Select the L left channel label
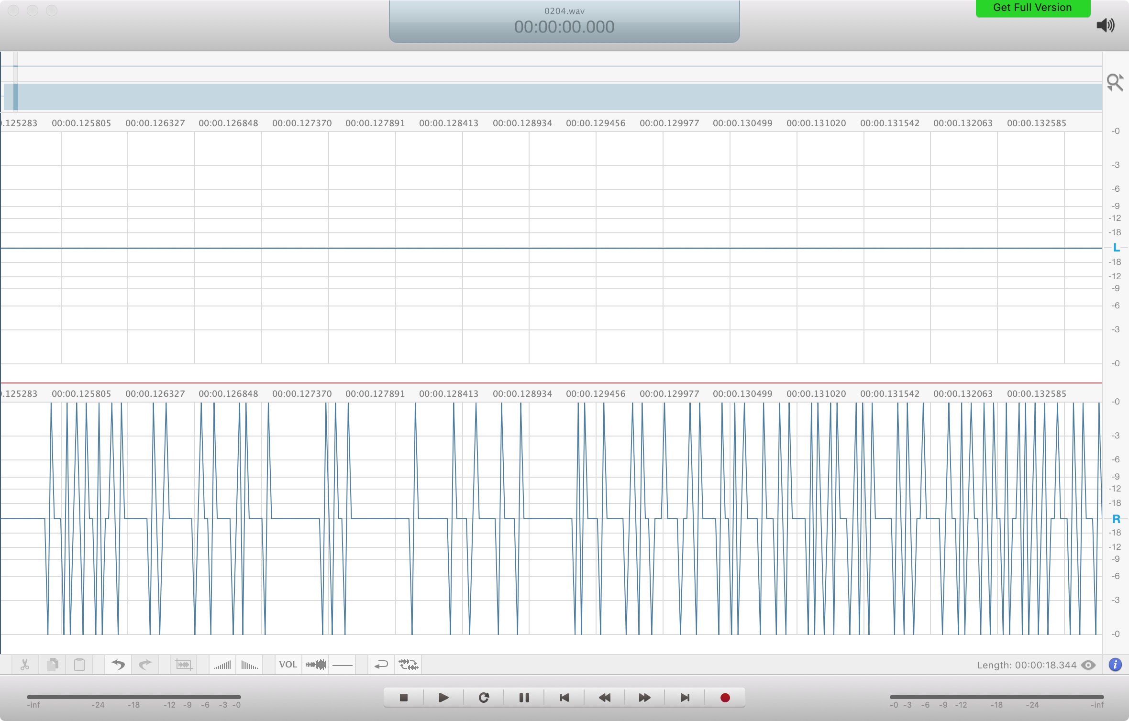The image size is (1129, 721). tap(1116, 248)
